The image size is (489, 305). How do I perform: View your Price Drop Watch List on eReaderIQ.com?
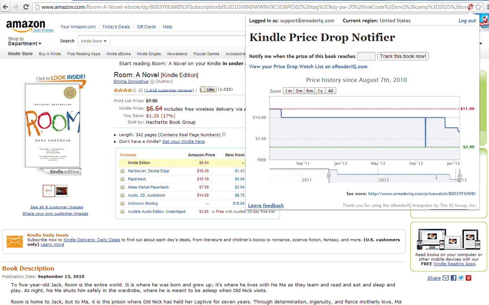coord(308,67)
